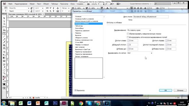Click the Отступ справа value field
This screenshot has height=106, width=189.
point(172,41)
